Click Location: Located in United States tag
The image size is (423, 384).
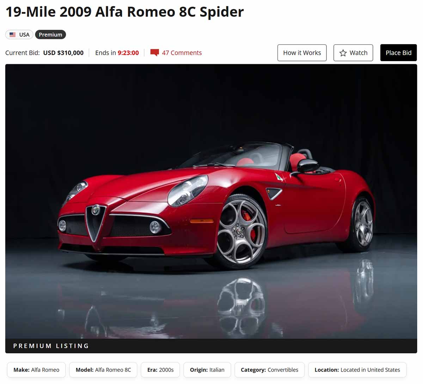pos(357,370)
